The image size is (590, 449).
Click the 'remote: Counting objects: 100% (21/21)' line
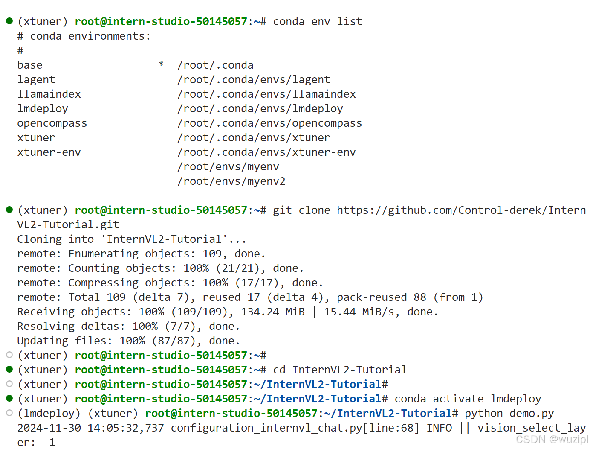161,268
